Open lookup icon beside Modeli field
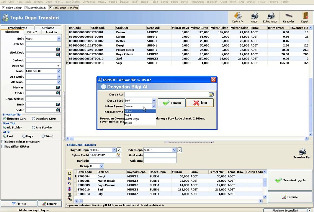Screen dimensions: 314x212 pyautogui.click(x=58, y=93)
